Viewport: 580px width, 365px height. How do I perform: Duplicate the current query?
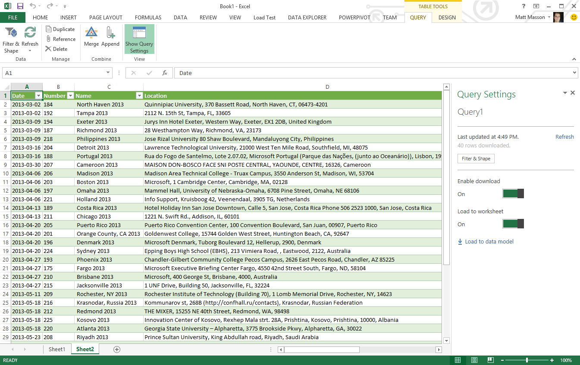[x=60, y=29]
